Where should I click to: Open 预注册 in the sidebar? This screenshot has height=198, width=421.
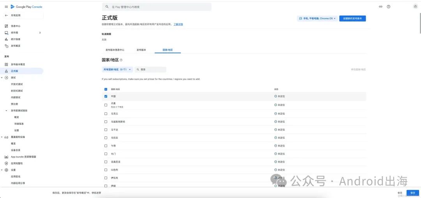tap(14, 104)
